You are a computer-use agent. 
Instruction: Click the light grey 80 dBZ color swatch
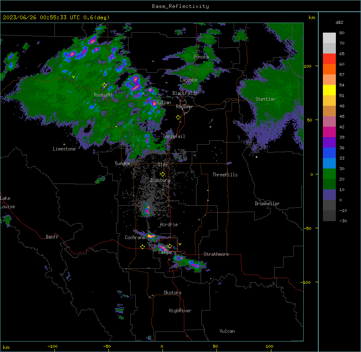(329, 38)
